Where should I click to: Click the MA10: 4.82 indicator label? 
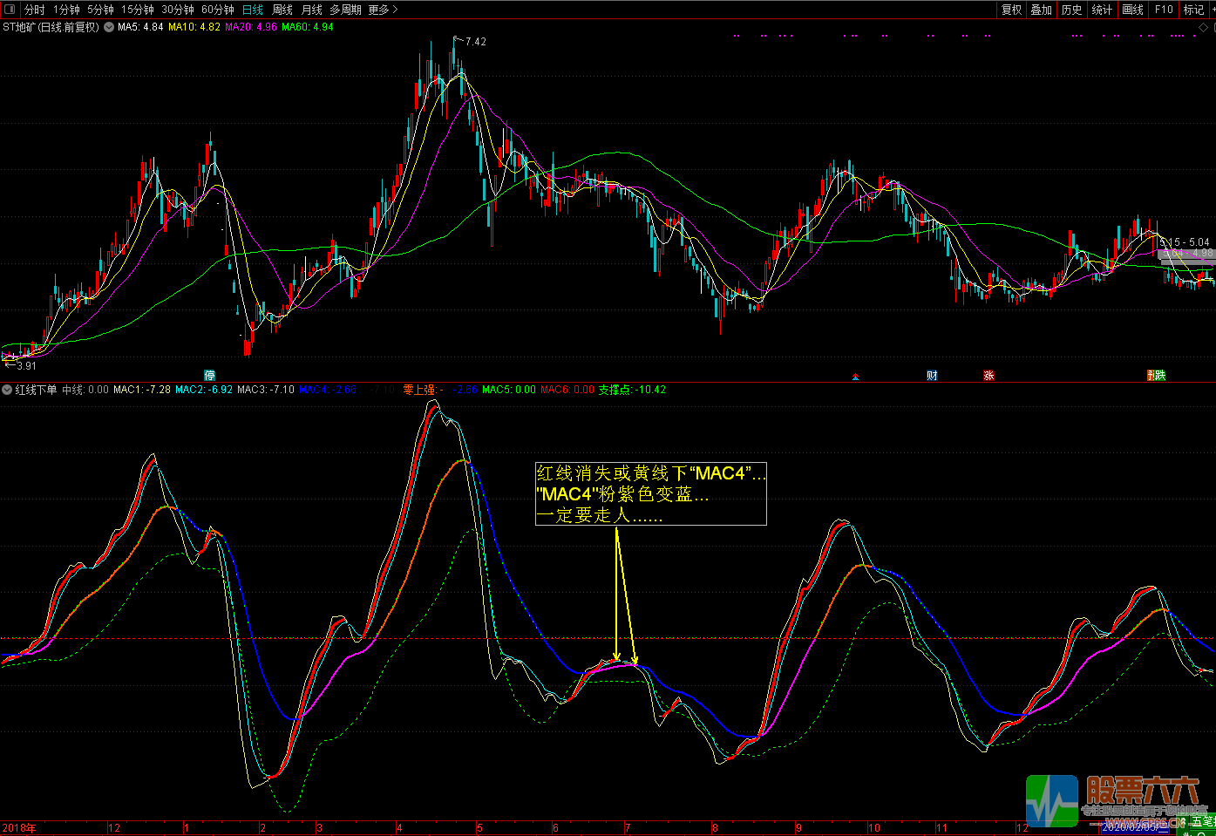(x=194, y=27)
